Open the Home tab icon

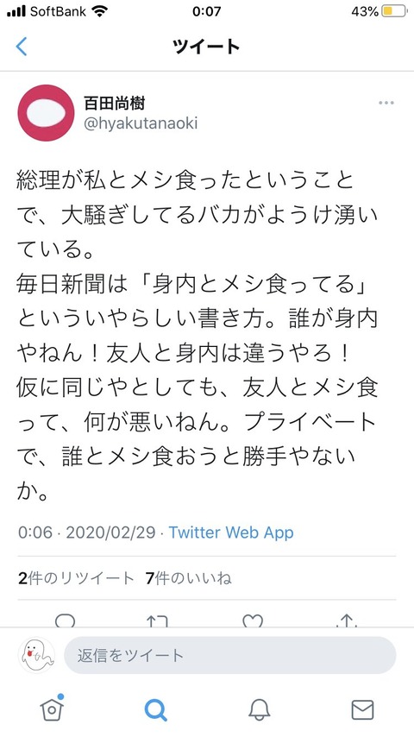click(52, 709)
